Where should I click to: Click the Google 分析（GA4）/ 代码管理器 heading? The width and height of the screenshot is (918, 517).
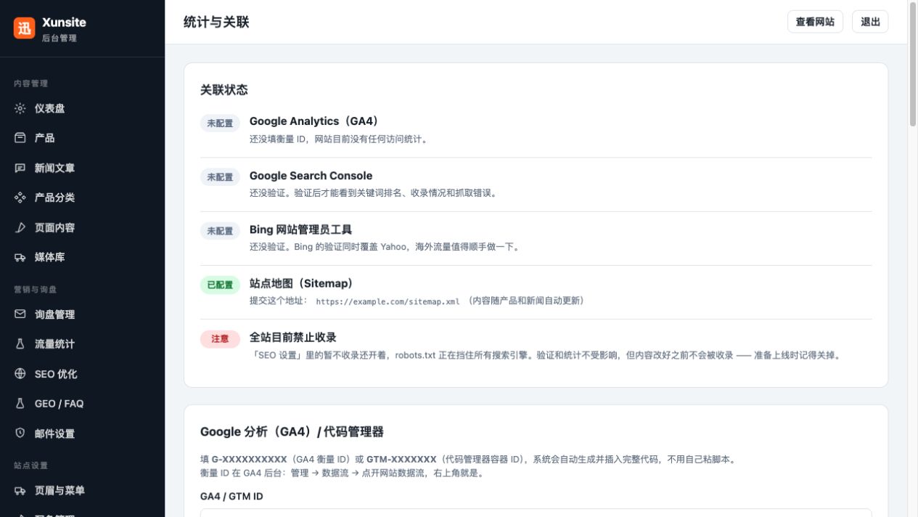coord(292,432)
